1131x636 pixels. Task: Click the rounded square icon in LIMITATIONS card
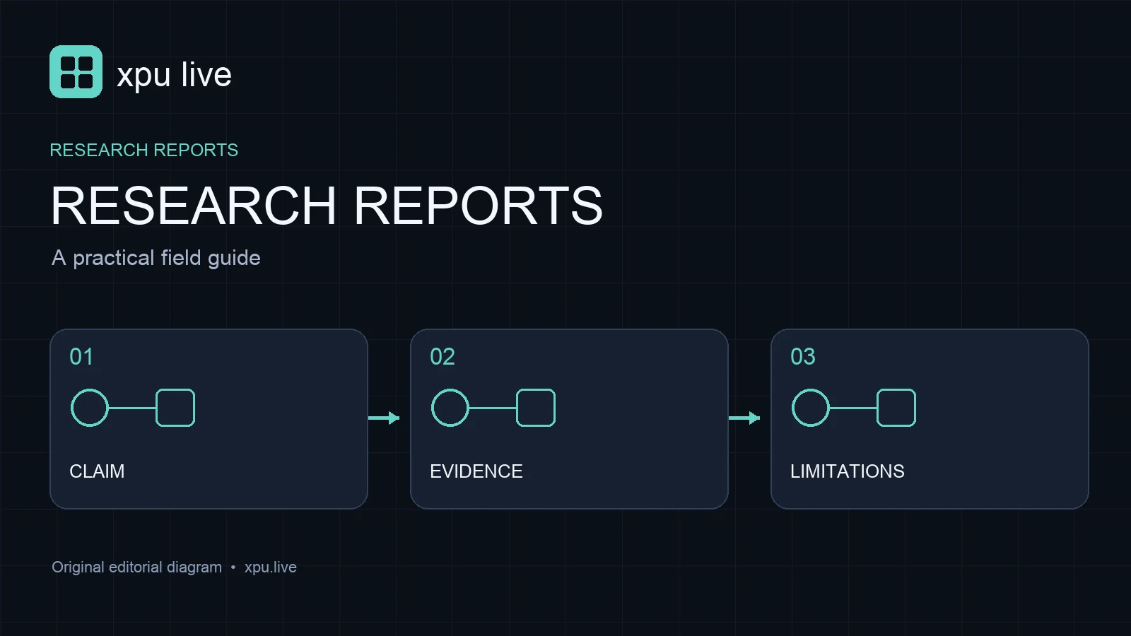[896, 408]
